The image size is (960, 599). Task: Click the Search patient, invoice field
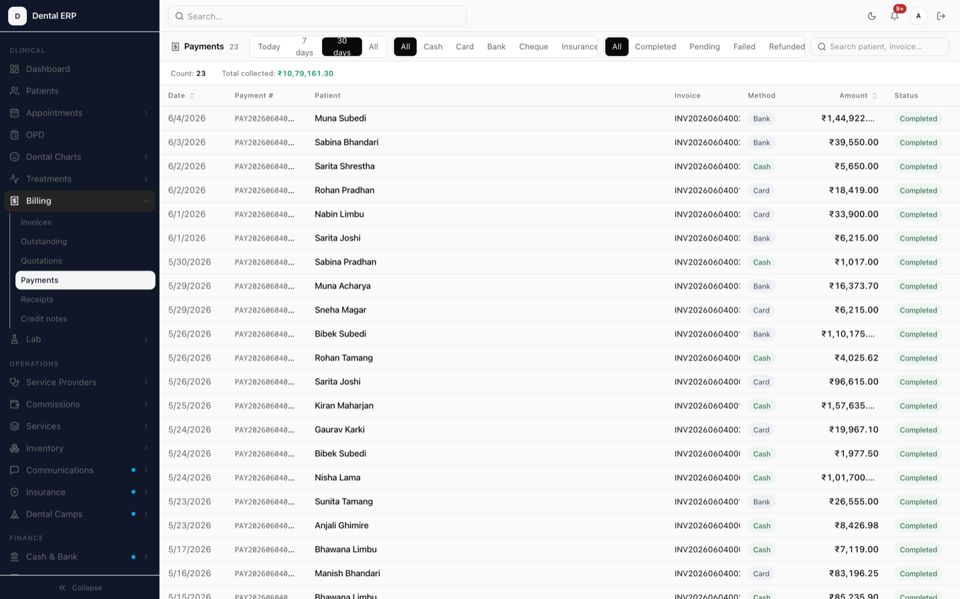click(880, 47)
